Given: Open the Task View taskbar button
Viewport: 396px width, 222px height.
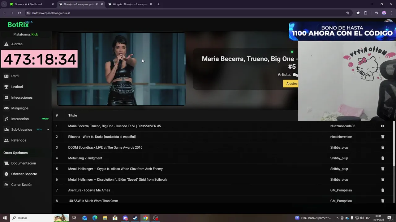Looking at the screenshot, I should pyautogui.click(x=74, y=218).
